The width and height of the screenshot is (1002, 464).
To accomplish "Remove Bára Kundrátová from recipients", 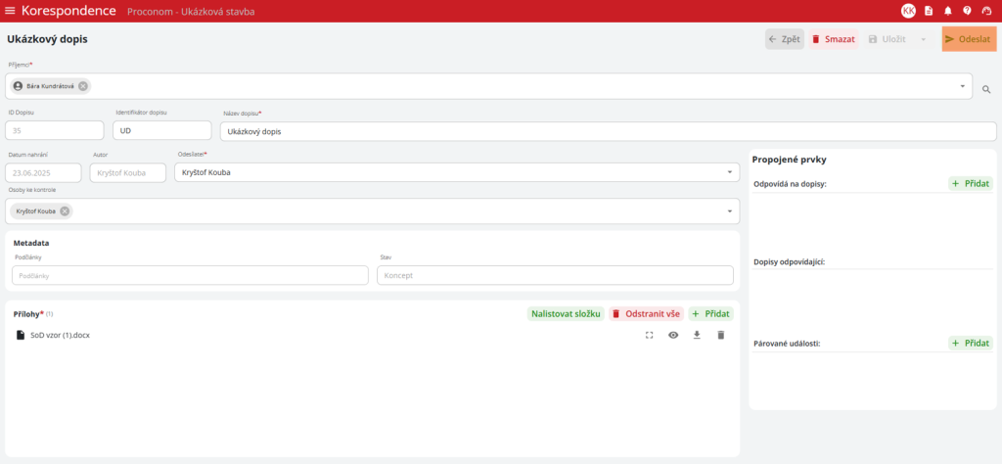I will point(83,86).
